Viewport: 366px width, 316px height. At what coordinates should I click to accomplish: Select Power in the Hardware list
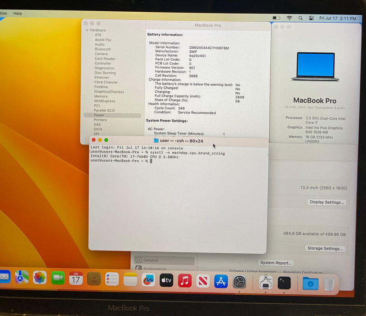112,115
